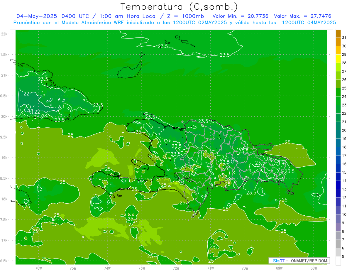
Task: Pick the legend swatch between 13 and 14
Action: [x=338, y=185]
